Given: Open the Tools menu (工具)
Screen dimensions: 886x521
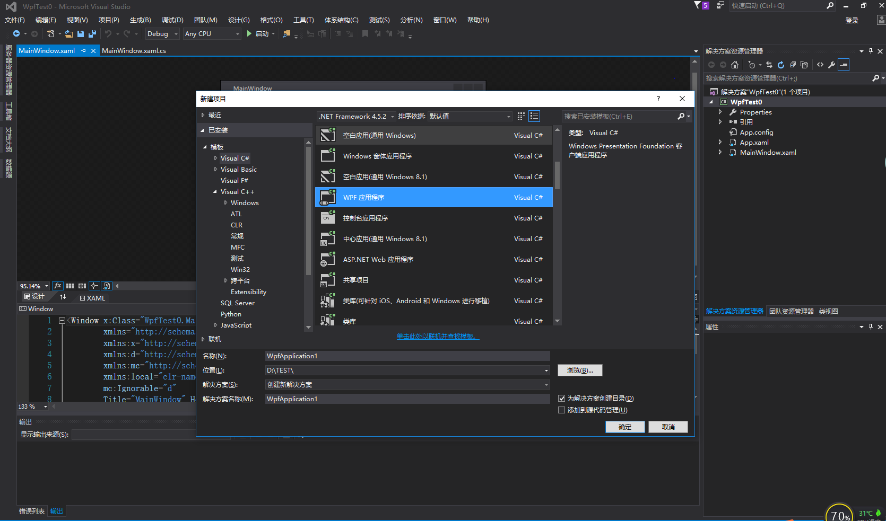Looking at the screenshot, I should tap(303, 20).
